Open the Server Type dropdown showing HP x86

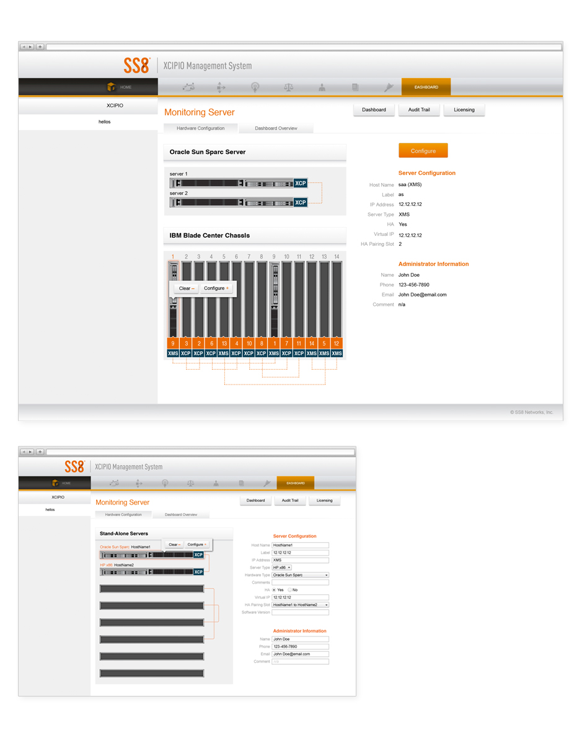[x=281, y=568]
